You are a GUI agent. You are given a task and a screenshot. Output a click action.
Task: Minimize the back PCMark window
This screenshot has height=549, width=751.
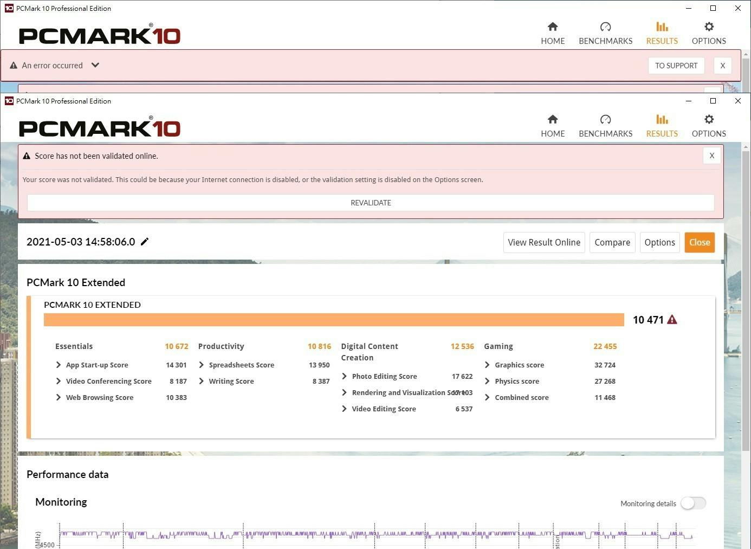[x=689, y=8]
